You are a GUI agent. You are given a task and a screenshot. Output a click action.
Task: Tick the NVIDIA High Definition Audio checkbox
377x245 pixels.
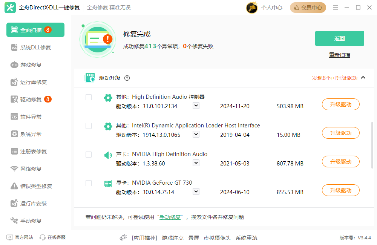coord(89,155)
